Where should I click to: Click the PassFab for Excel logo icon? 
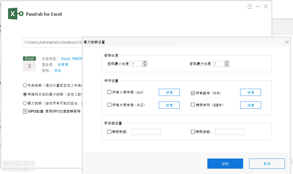click(16, 14)
